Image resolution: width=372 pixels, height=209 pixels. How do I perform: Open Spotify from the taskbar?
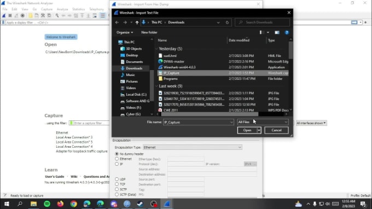point(47,204)
